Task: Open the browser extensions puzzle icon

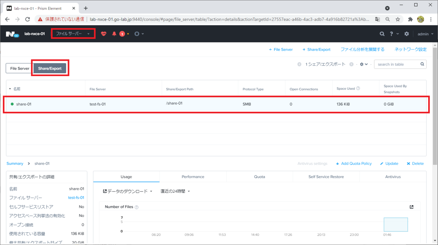Action: (x=411, y=19)
